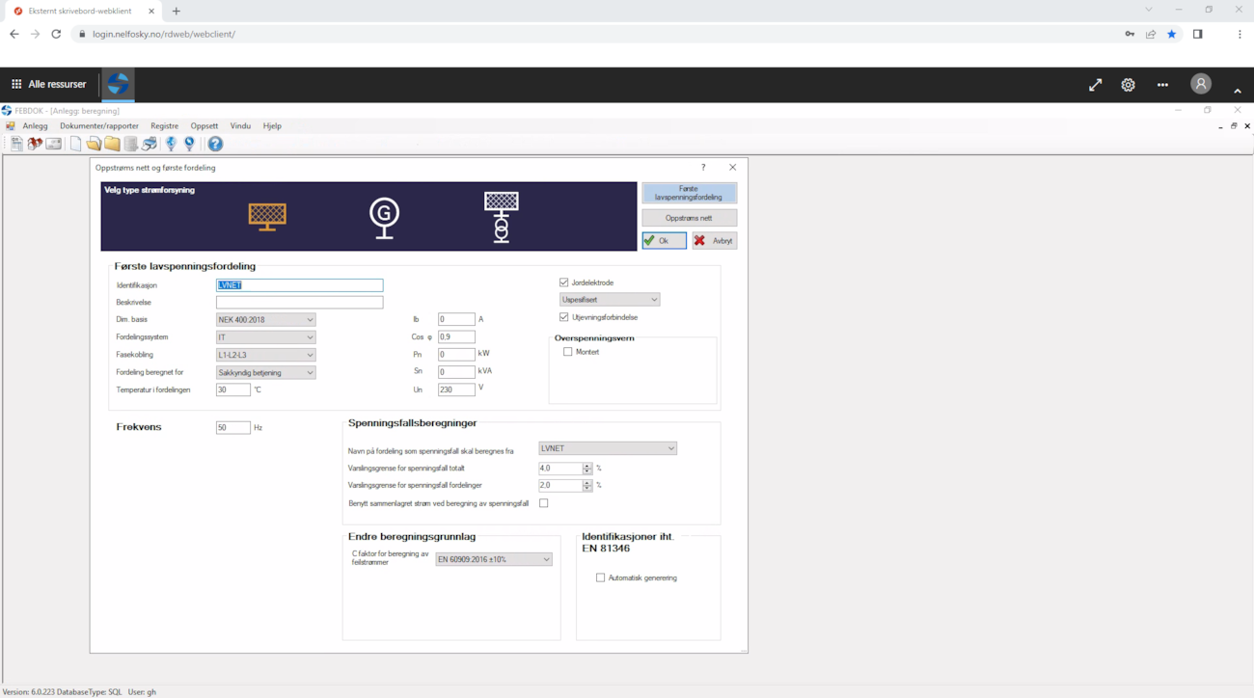Open the Dim. basis NEK 400:2018 dropdown

pyautogui.click(x=265, y=320)
